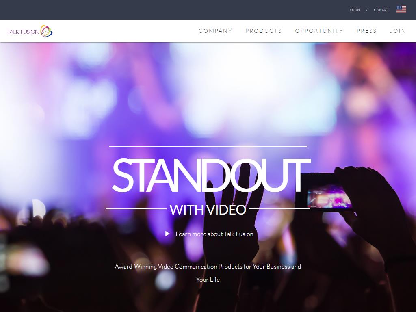Viewport: 416px width, 312px height.
Task: Click the horizontal line above STANDOUT
Action: coord(208,146)
